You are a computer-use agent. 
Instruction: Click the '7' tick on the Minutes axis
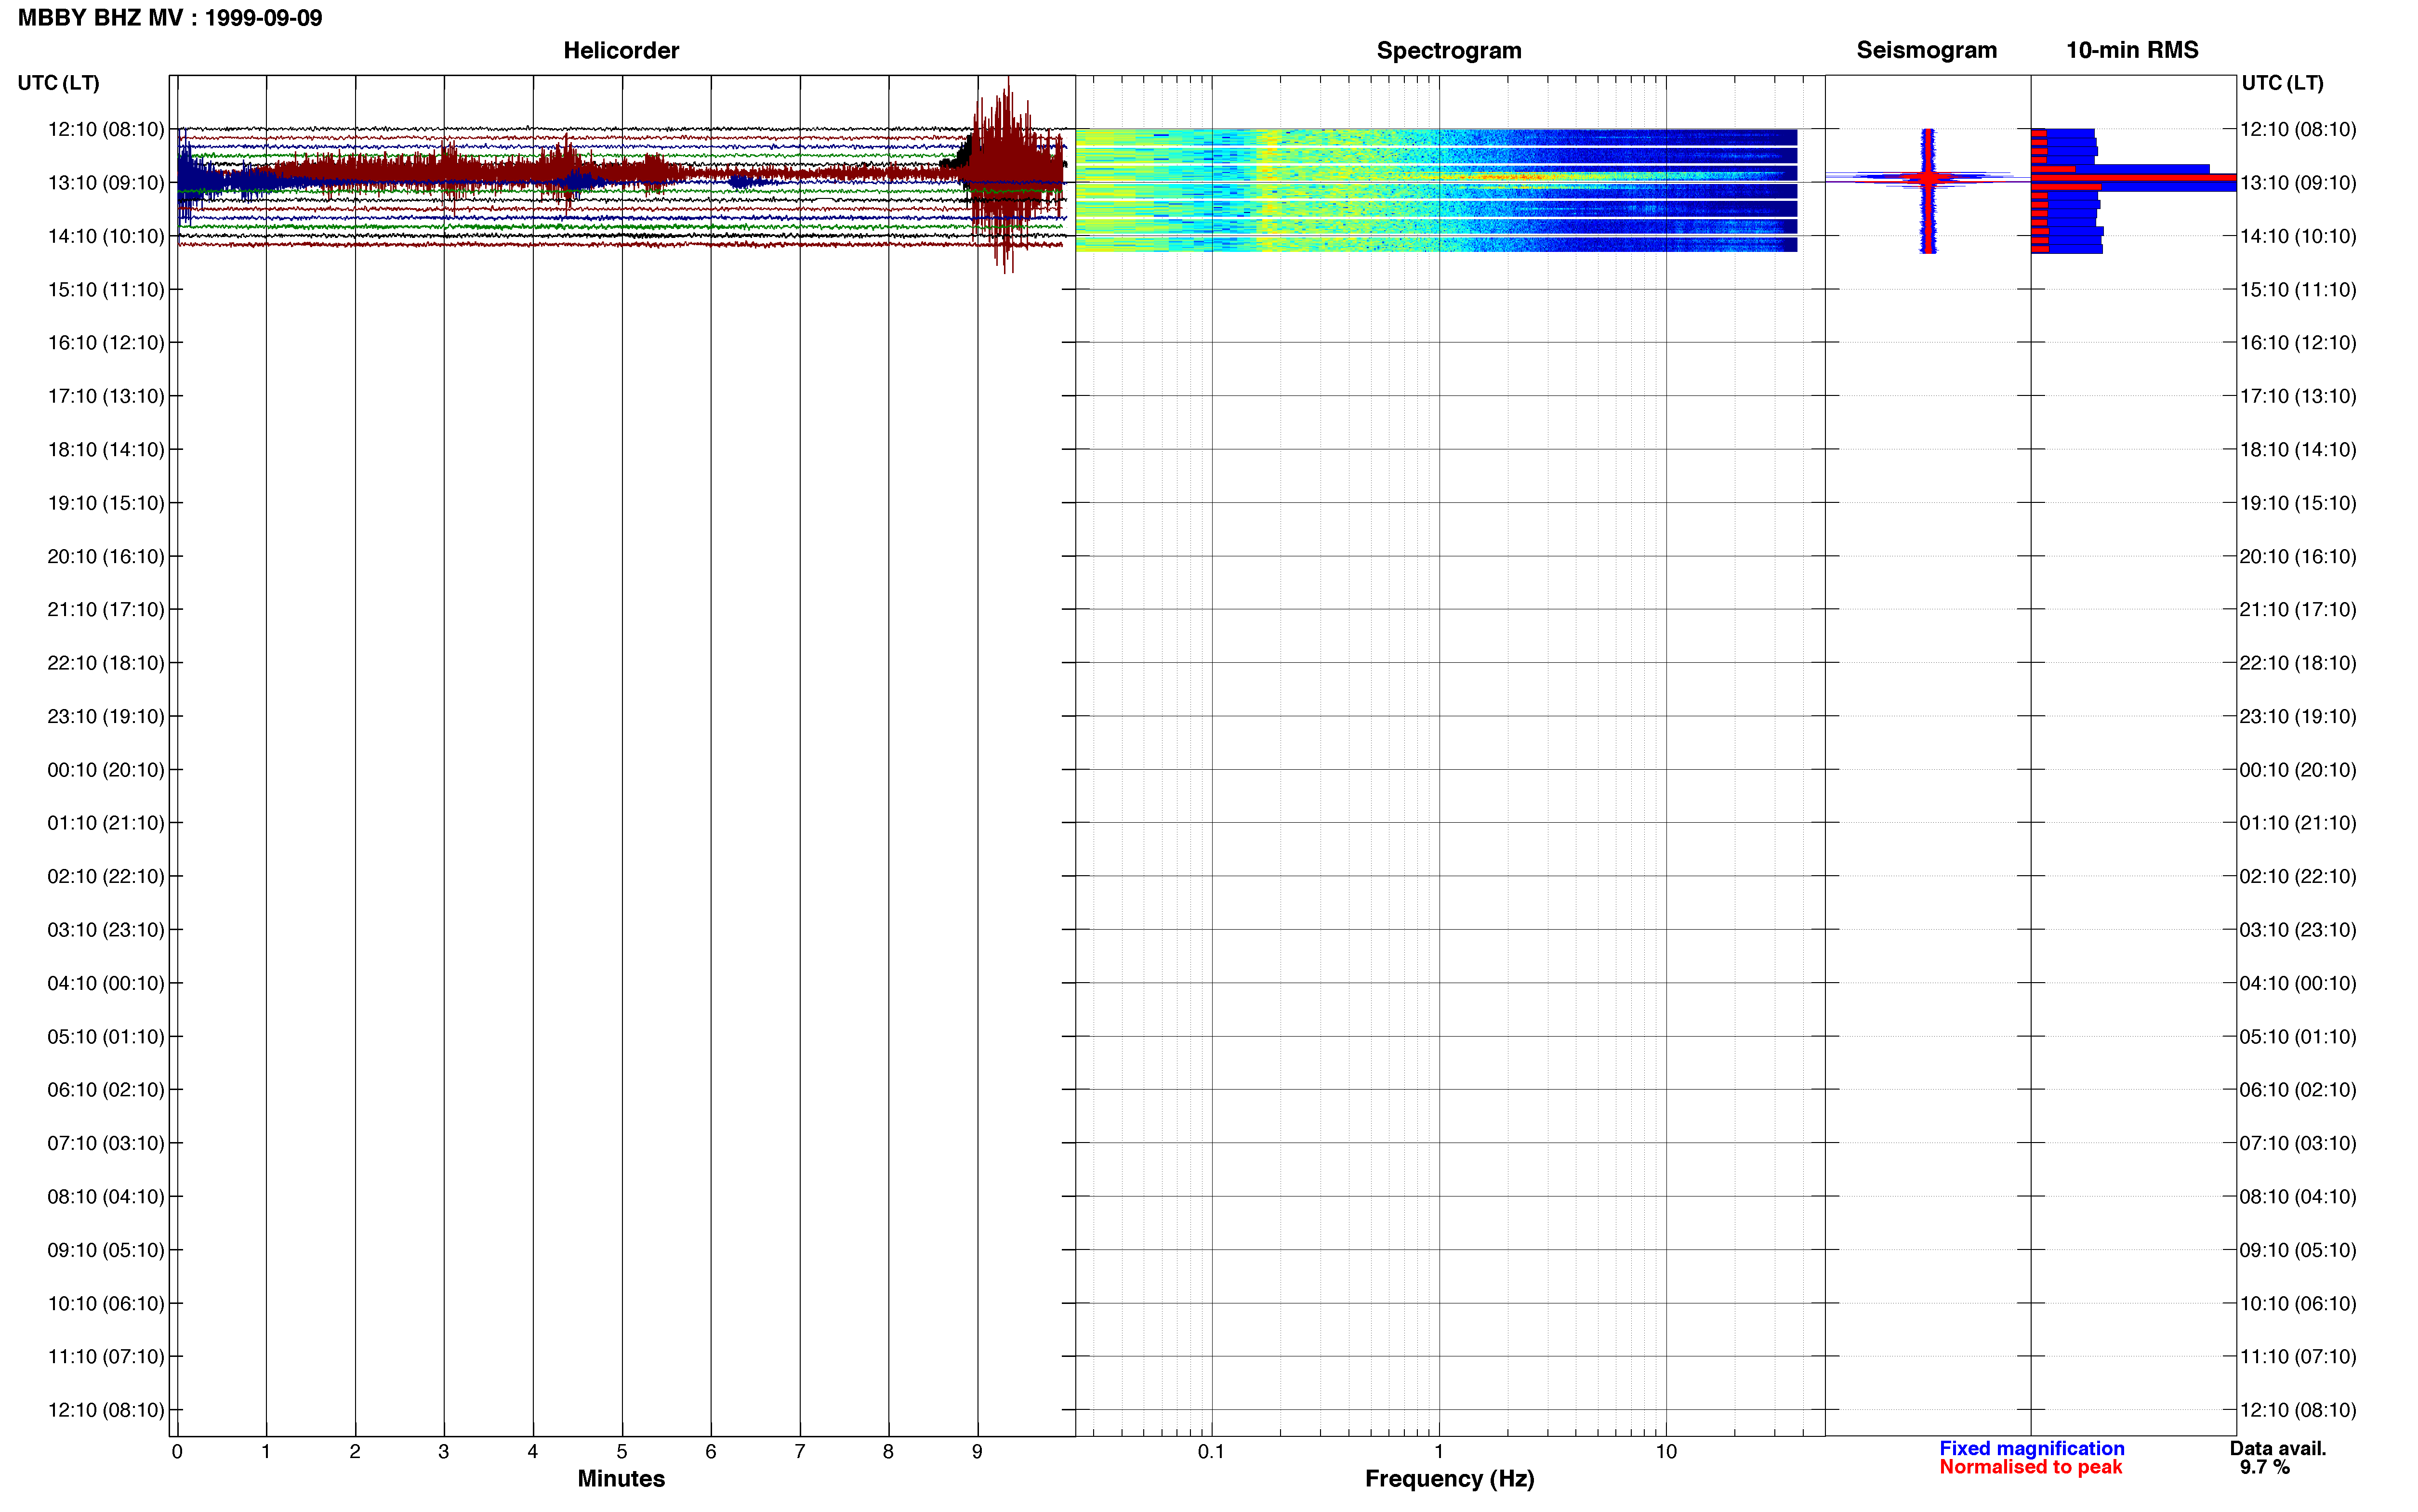pos(800,1452)
